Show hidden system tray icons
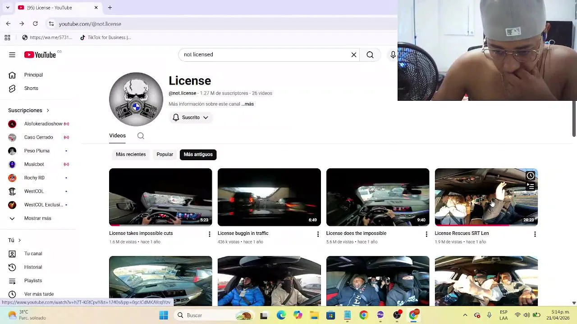 pyautogui.click(x=465, y=315)
